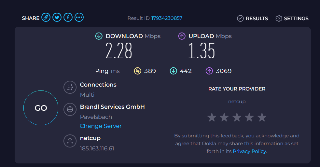Start a new test with GO

pyautogui.click(x=41, y=108)
